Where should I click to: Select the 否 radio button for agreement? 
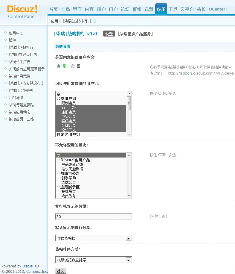tap(73, 66)
